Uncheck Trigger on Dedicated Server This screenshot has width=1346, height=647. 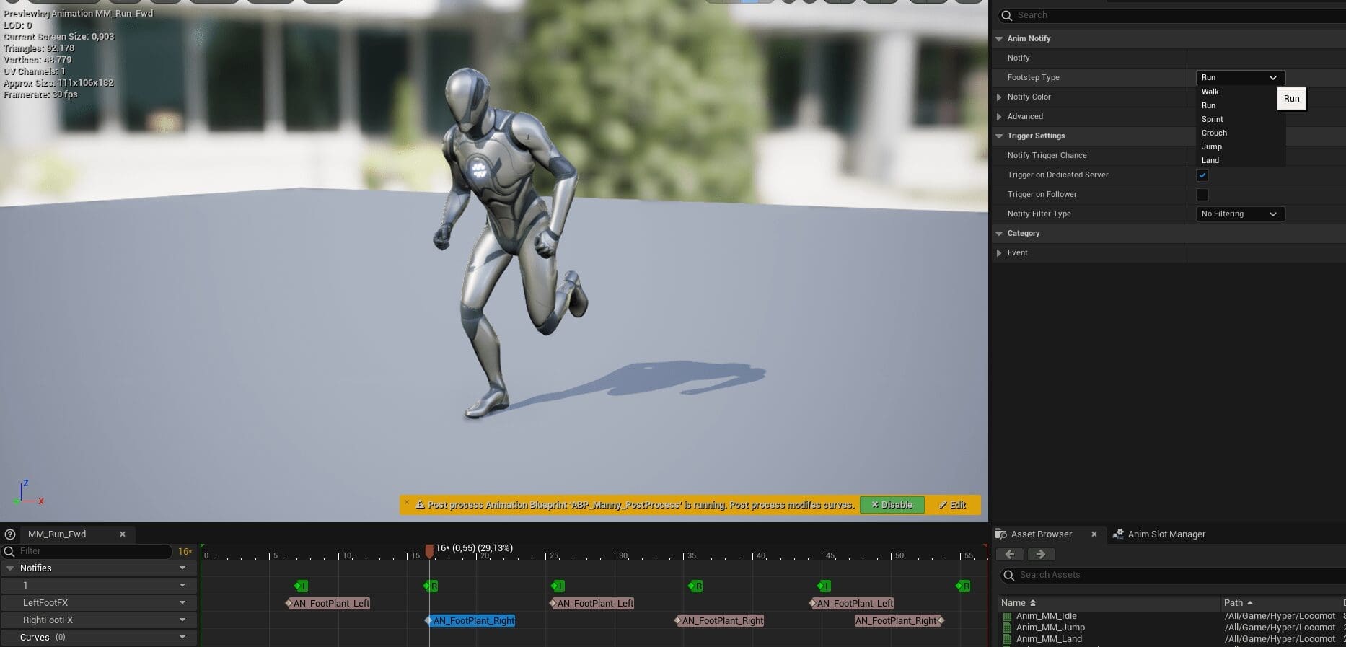(x=1202, y=175)
